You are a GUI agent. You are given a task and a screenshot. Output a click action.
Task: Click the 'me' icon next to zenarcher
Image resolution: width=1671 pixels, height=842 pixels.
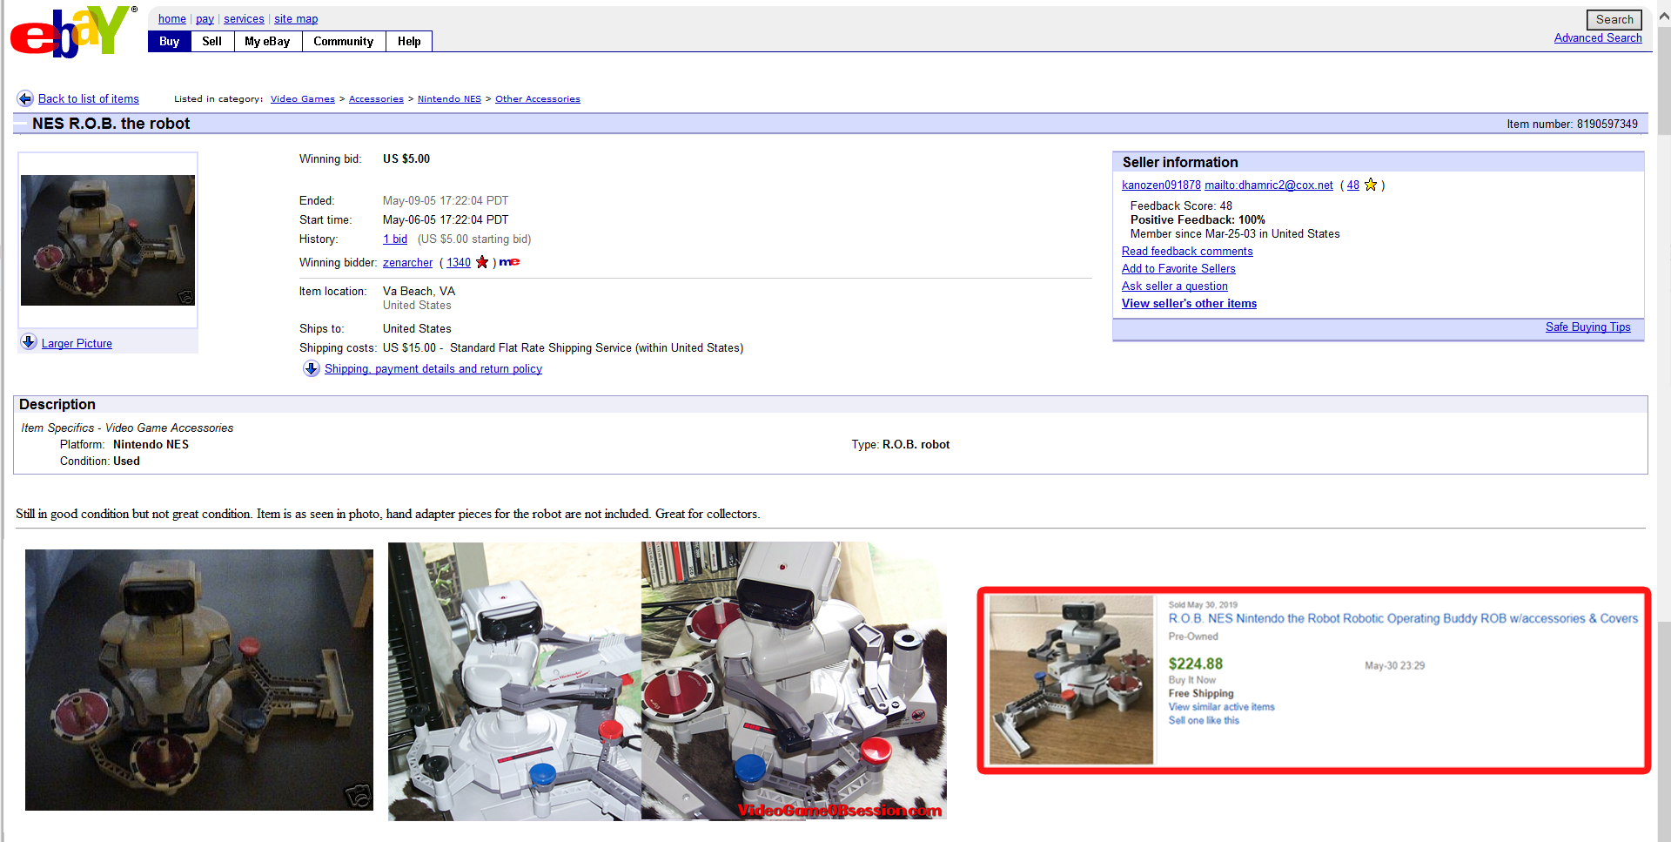click(x=509, y=262)
